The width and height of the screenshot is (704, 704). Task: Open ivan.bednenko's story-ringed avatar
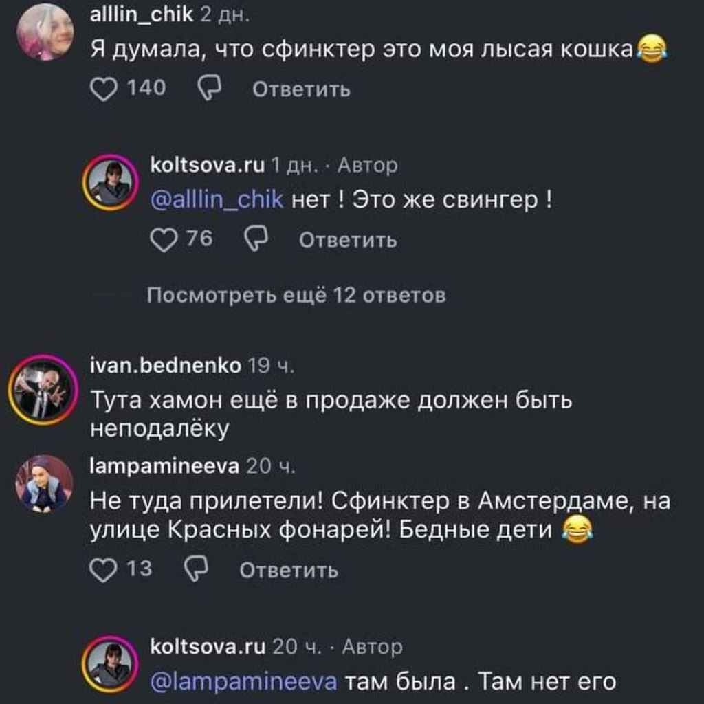point(43,390)
